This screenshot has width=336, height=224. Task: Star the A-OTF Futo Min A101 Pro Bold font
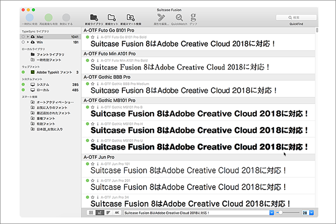(92, 61)
